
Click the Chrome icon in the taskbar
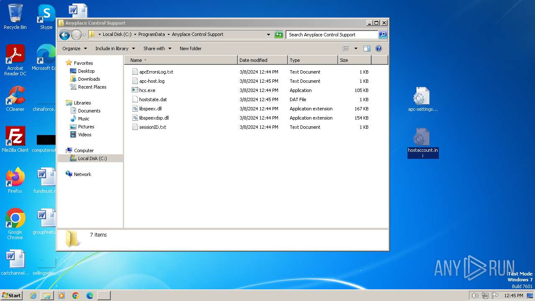point(76,296)
